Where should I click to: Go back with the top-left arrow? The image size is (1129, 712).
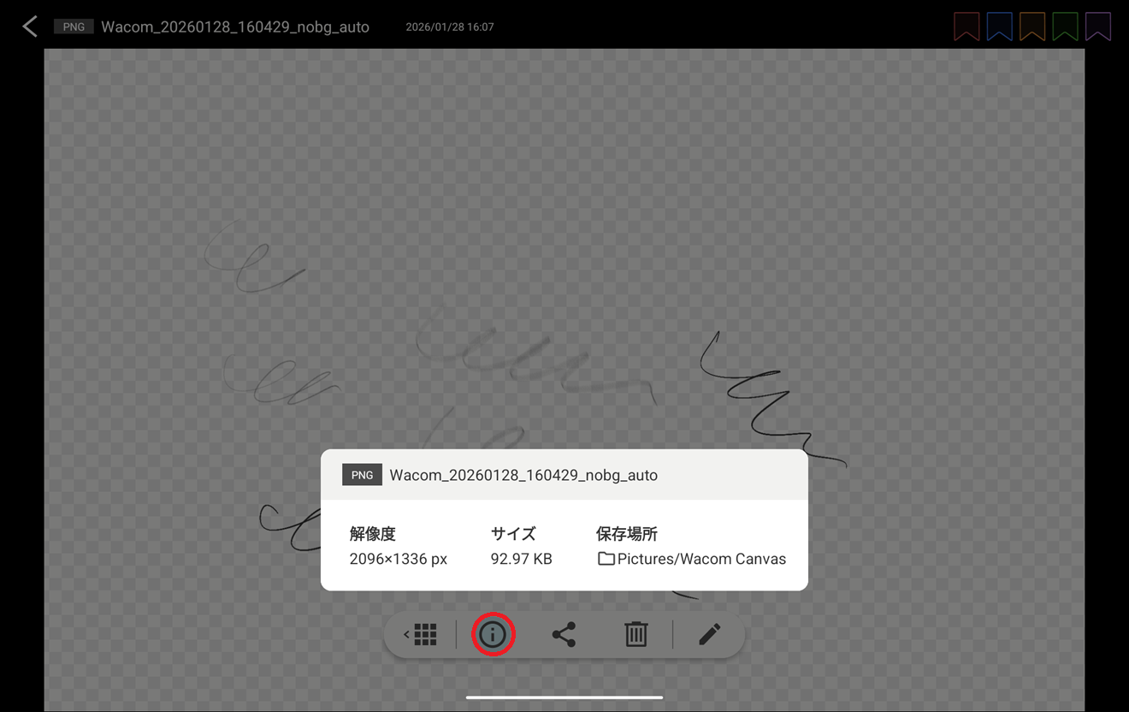pos(30,27)
